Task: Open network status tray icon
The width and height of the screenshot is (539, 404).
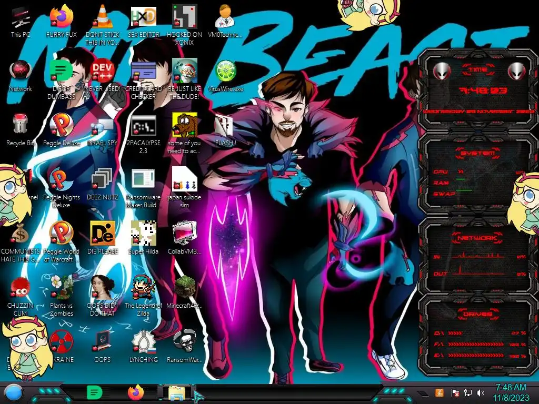Action: pyautogui.click(x=468, y=392)
